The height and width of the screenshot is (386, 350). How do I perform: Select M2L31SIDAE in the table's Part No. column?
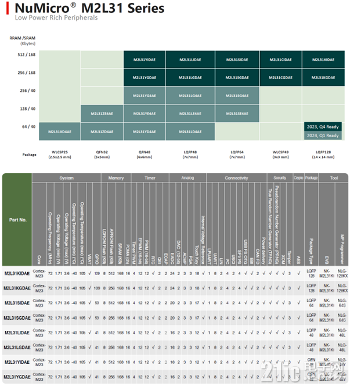(x=17, y=303)
